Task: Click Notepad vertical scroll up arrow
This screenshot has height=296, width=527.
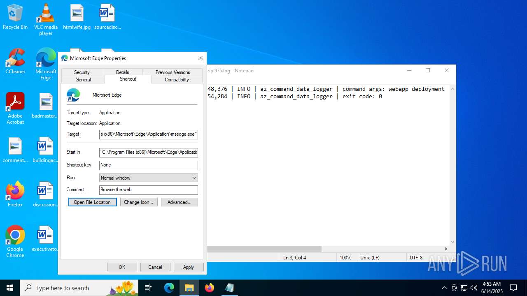Action: pyautogui.click(x=453, y=88)
